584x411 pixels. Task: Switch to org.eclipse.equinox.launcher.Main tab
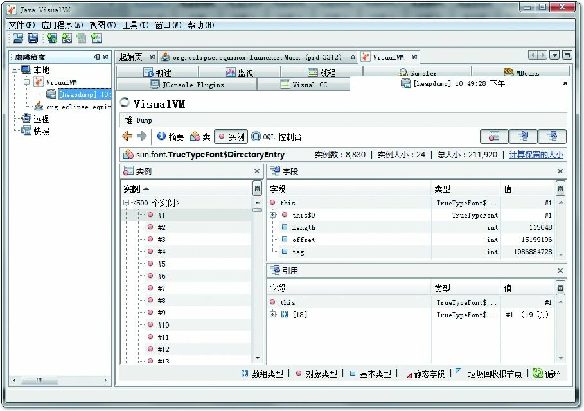257,57
